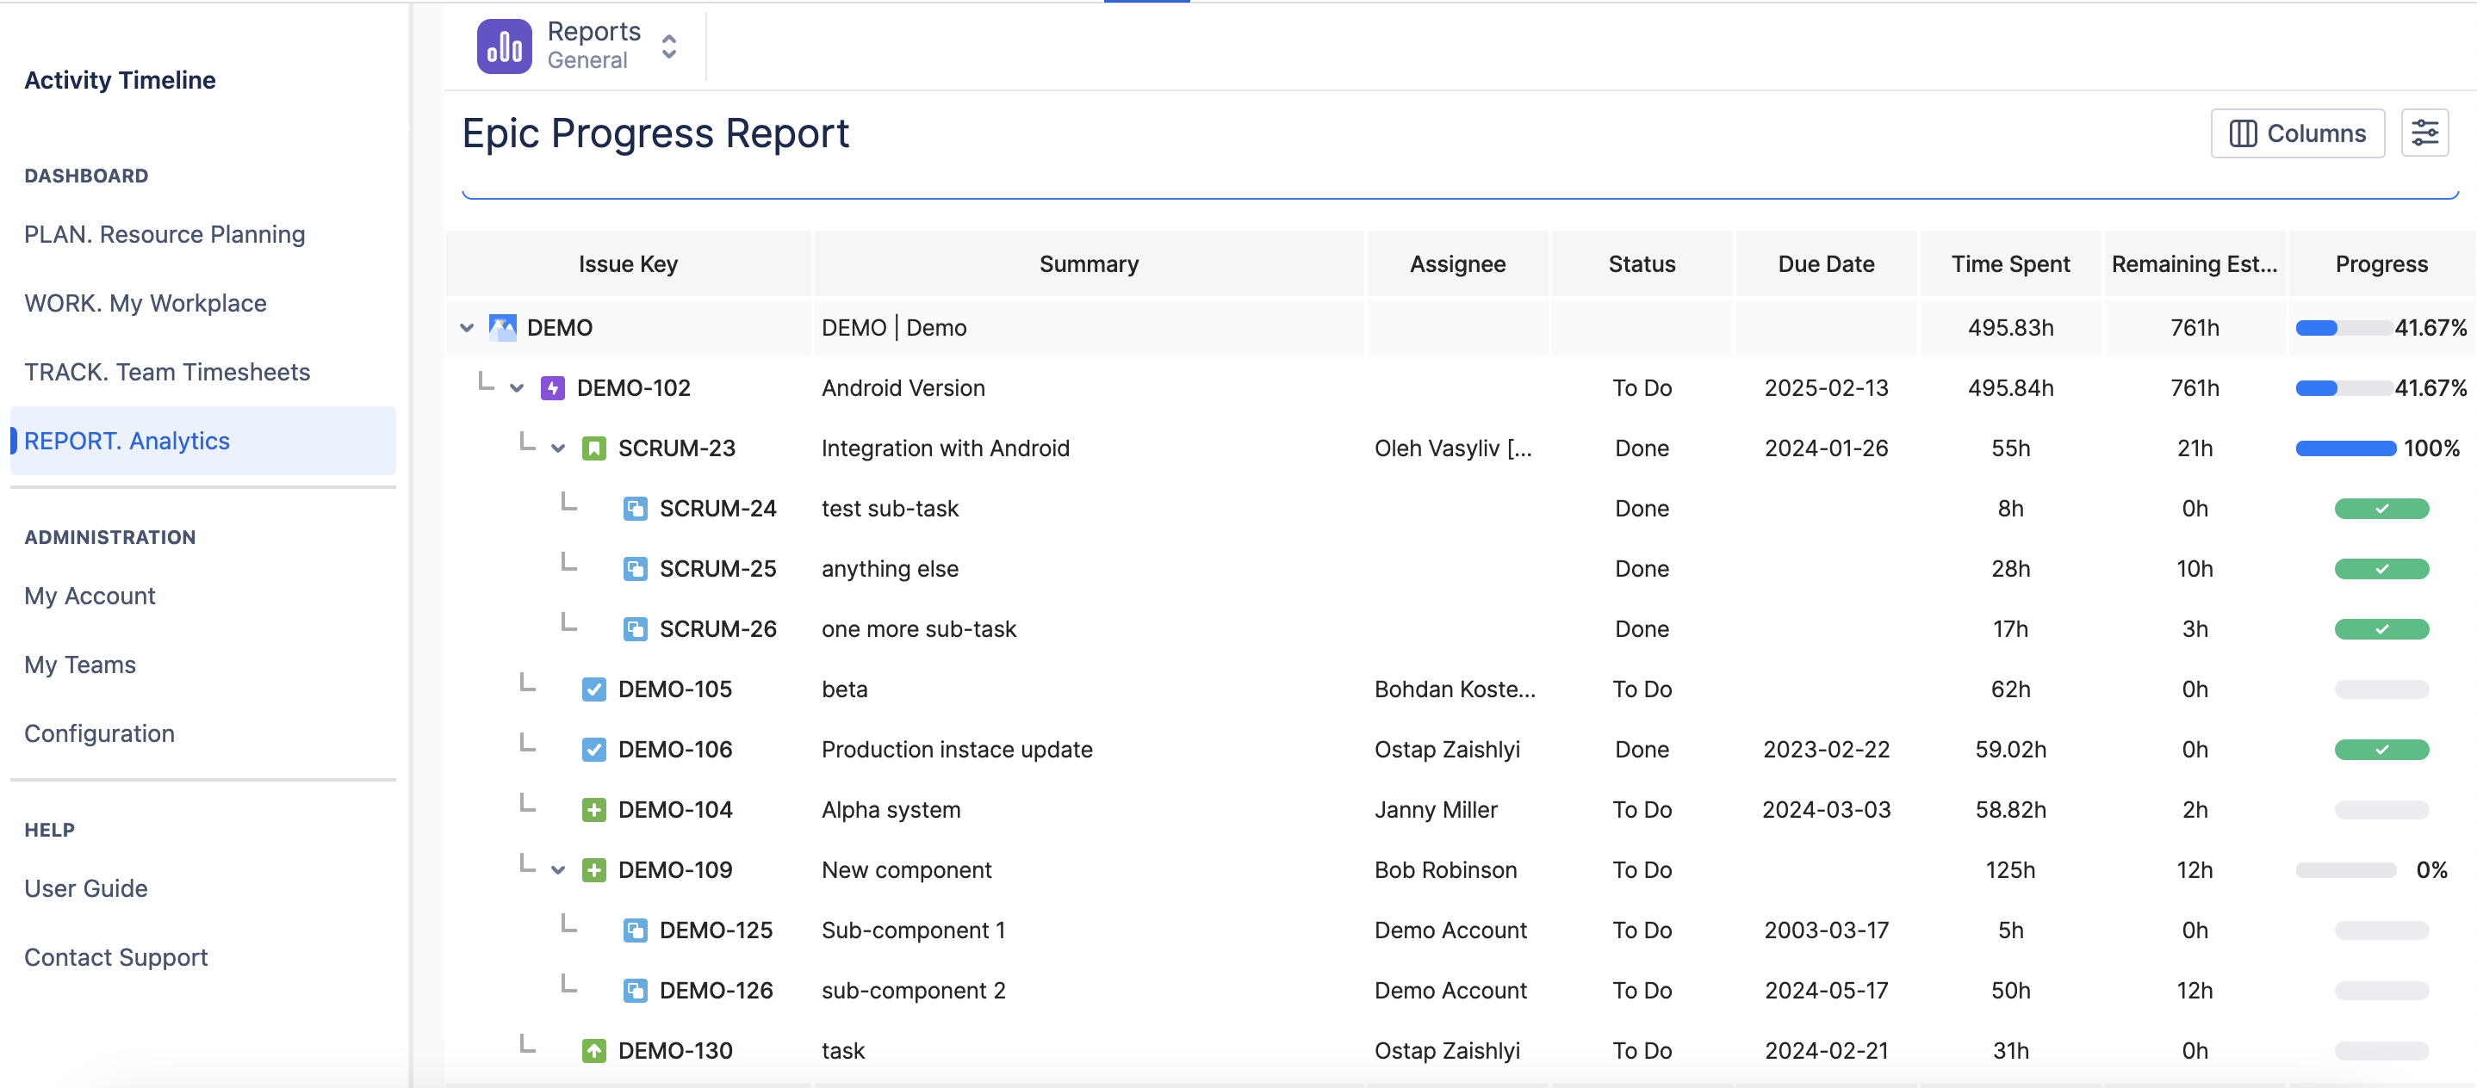Open the Reports General dropdown
Viewport: 2477px width, 1088px height.
pos(668,45)
